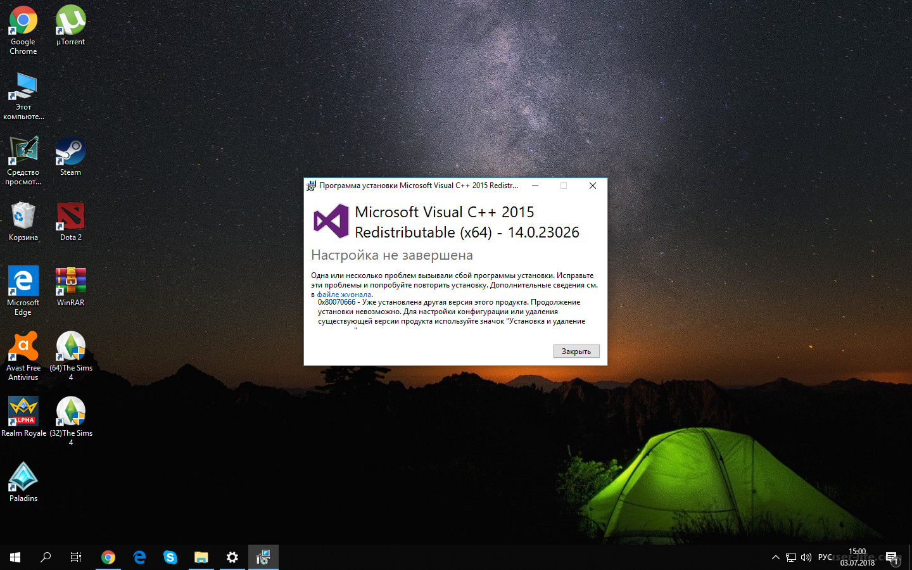912x570 pixels.
Task: Select the (32)The Sims 4 shortcut
Action: pyautogui.click(x=70, y=422)
